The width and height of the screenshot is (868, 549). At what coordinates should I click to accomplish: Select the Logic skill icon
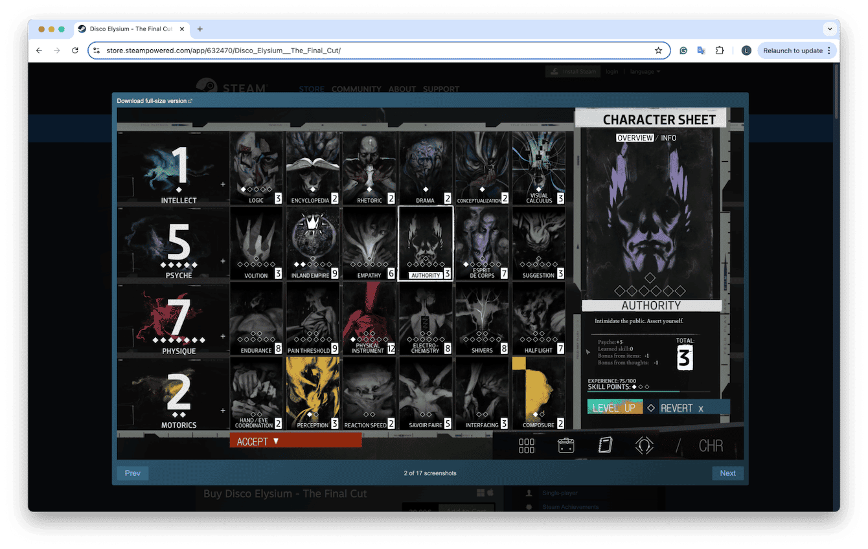click(x=257, y=165)
